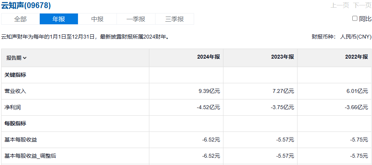The image size is (372, 165).
Task: Click the -3.75亿元 net profit value
Action: (x=282, y=108)
